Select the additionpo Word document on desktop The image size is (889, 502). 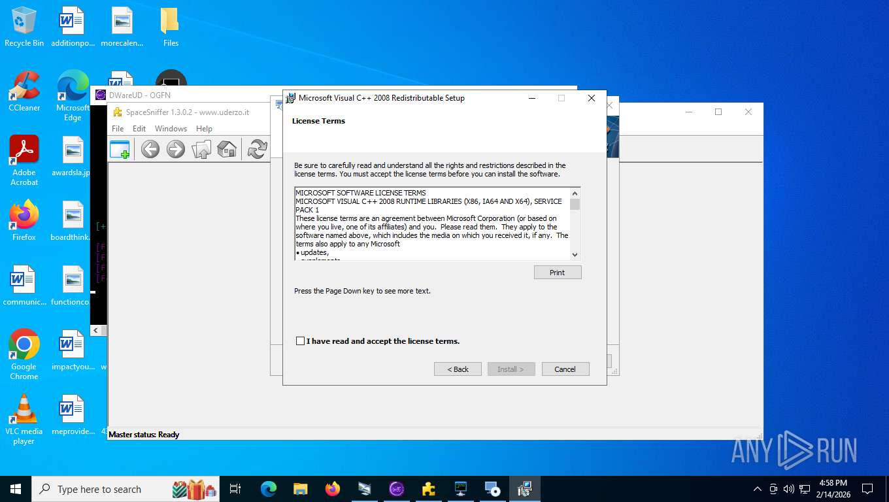pyautogui.click(x=73, y=27)
